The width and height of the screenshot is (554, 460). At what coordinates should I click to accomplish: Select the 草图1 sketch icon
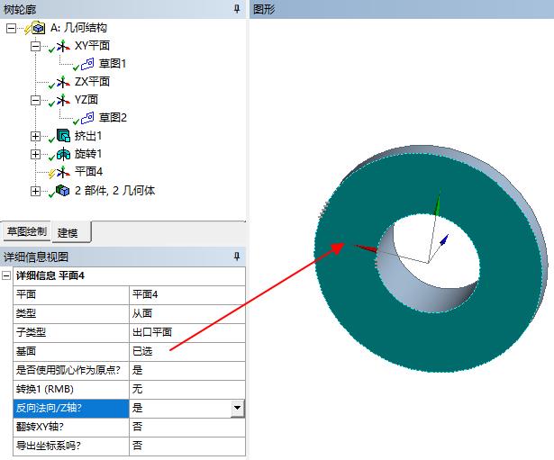(87, 64)
